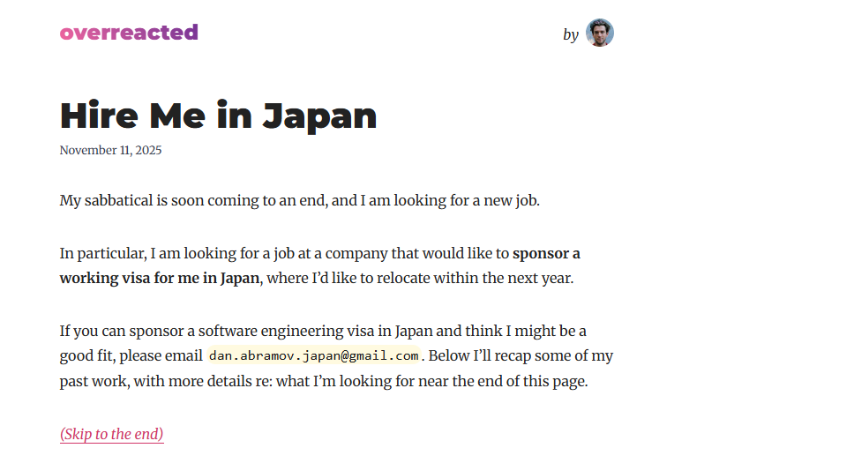Click the author avatar photo
This screenshot has height=463, width=854.
pyautogui.click(x=600, y=33)
